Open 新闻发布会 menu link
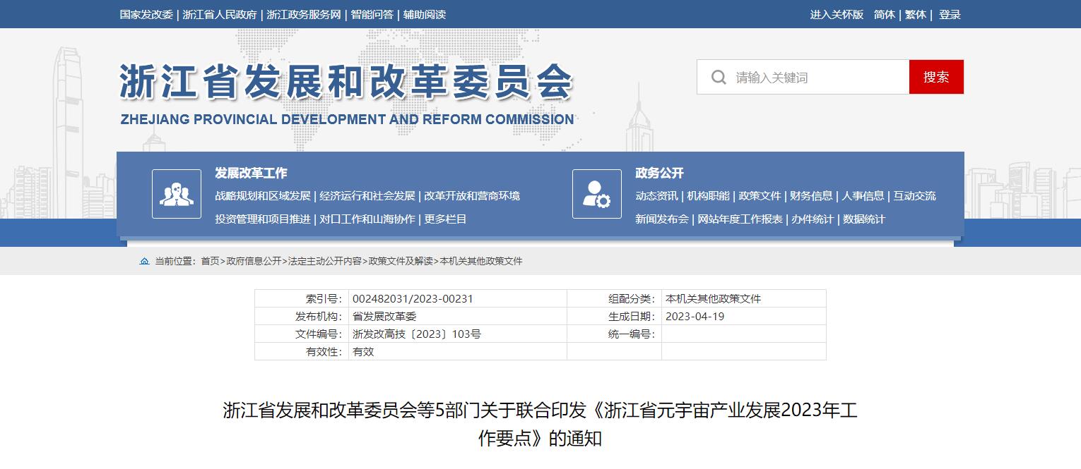Viewport: 1081px width, 469px height. (x=661, y=219)
